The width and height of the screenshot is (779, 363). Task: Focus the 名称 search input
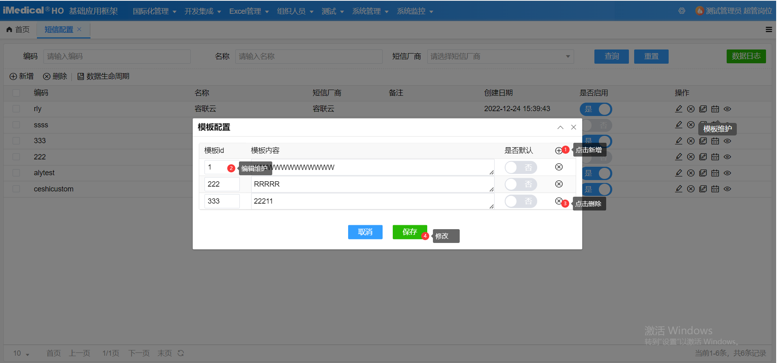coord(309,56)
